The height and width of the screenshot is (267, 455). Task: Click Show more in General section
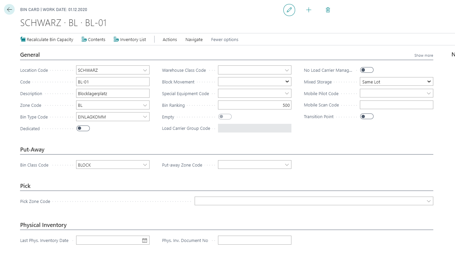424,55
